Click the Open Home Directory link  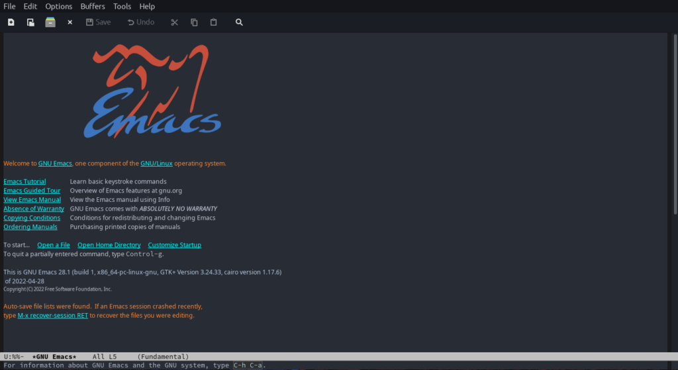click(x=109, y=245)
